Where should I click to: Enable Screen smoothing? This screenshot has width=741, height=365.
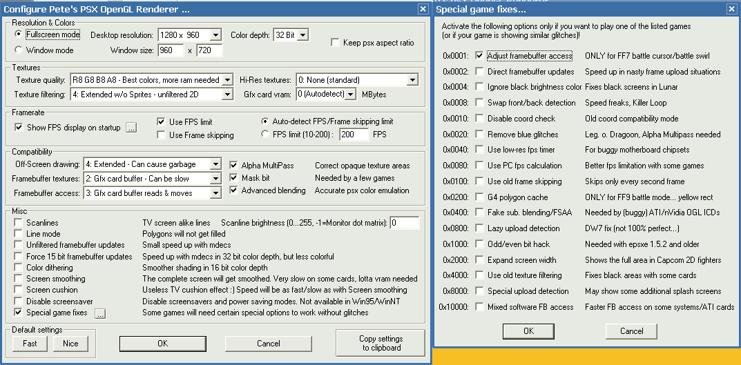click(x=19, y=279)
